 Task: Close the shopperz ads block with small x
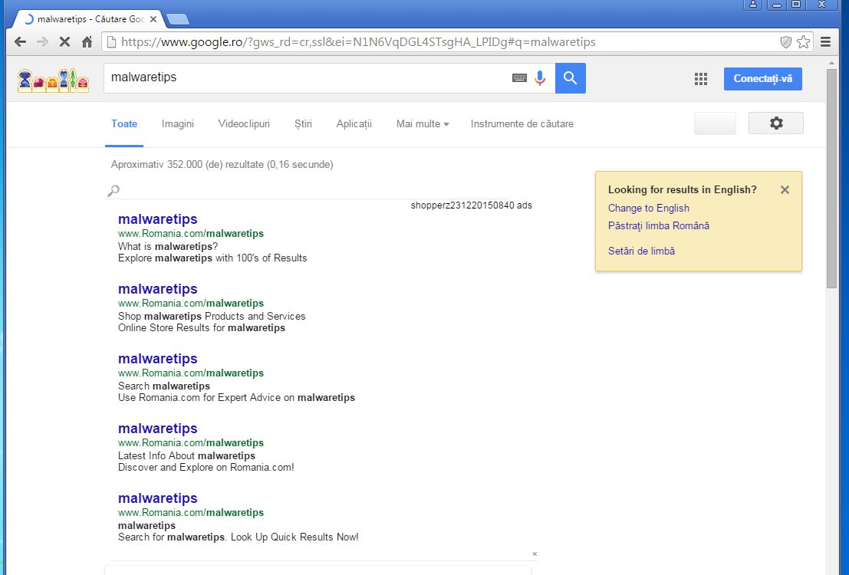pyautogui.click(x=535, y=554)
